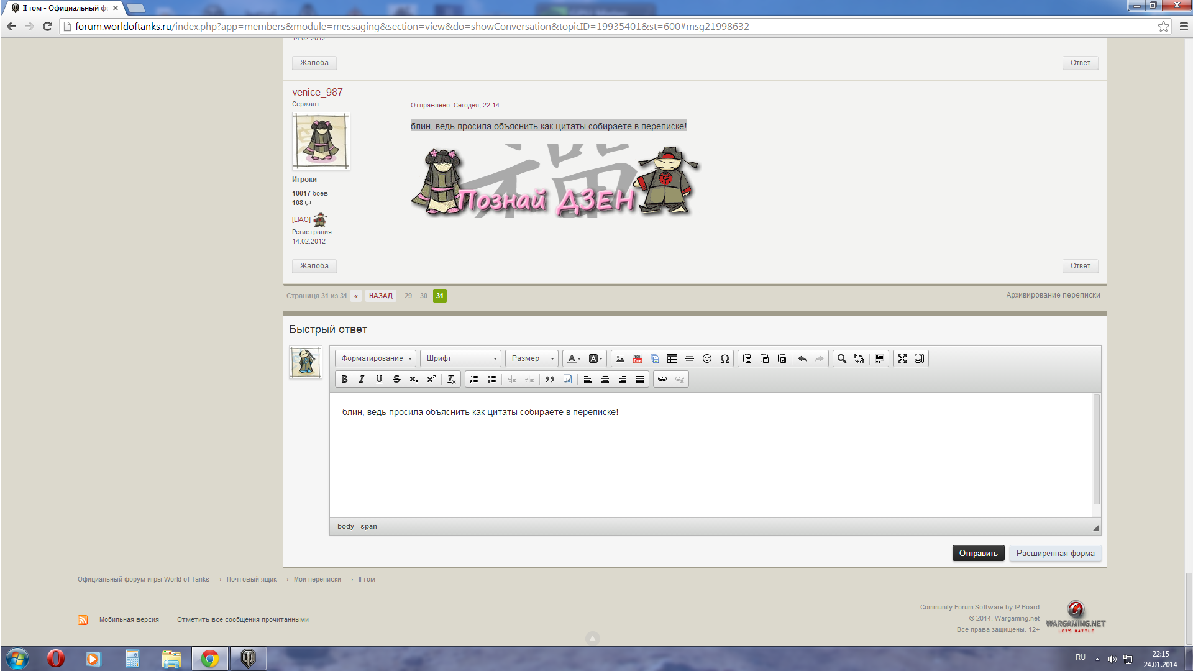Toggle underline formatting in editor

click(379, 379)
